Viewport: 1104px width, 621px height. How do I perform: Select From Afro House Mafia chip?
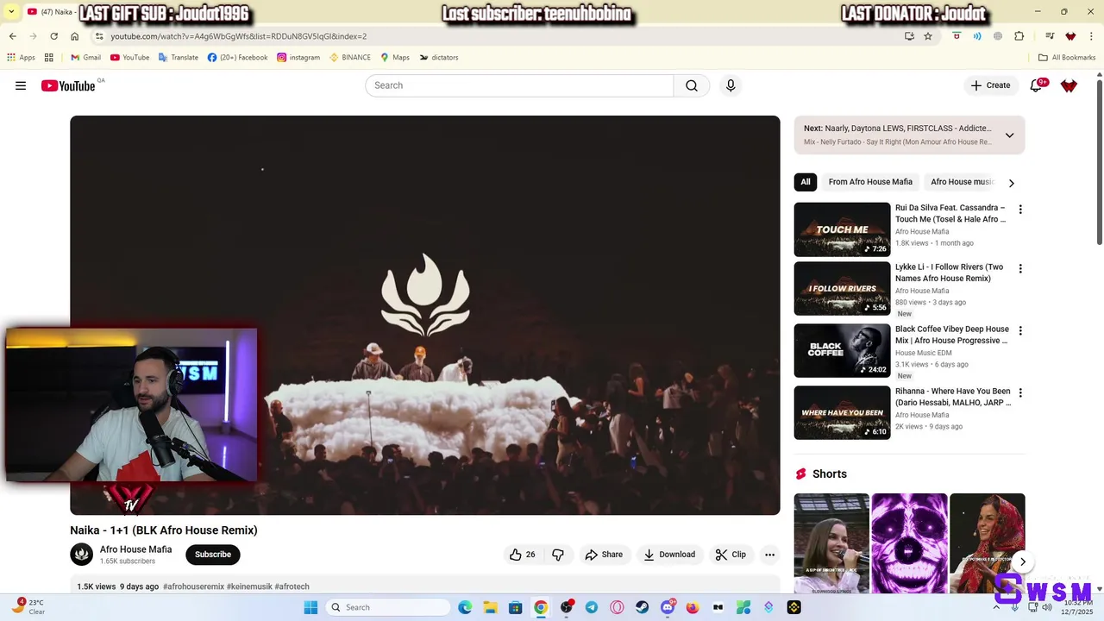coord(870,182)
